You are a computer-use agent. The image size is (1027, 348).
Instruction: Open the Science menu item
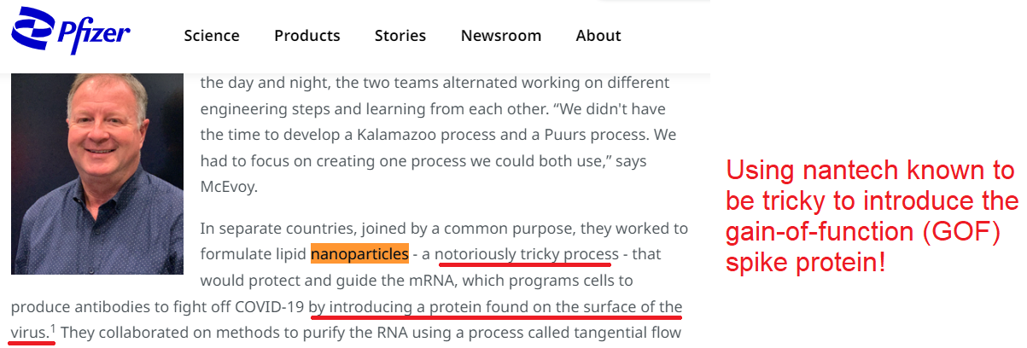pyautogui.click(x=212, y=36)
